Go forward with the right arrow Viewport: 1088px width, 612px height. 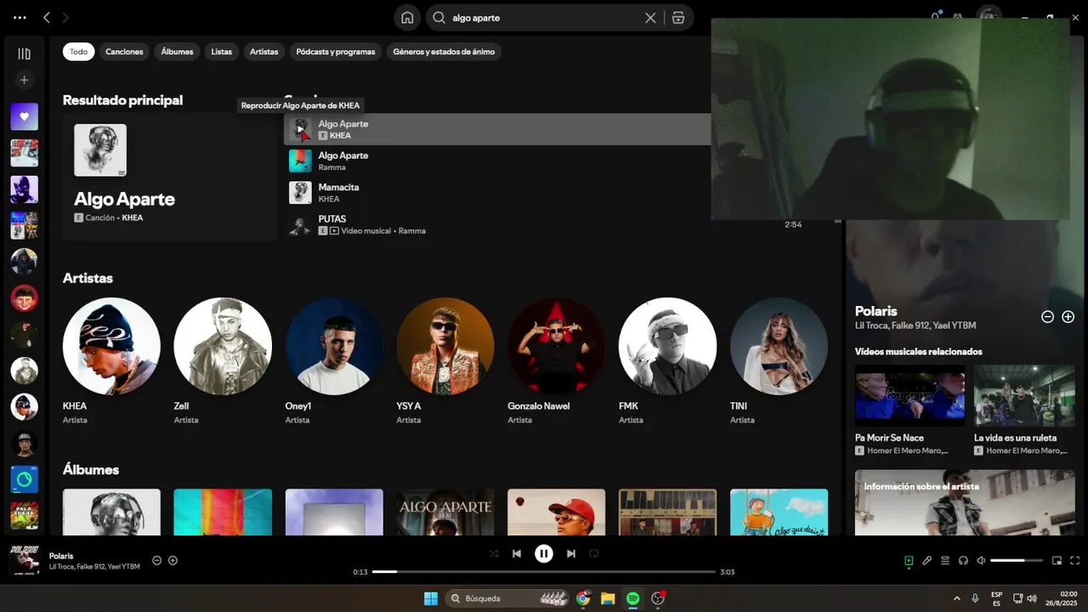tap(65, 17)
